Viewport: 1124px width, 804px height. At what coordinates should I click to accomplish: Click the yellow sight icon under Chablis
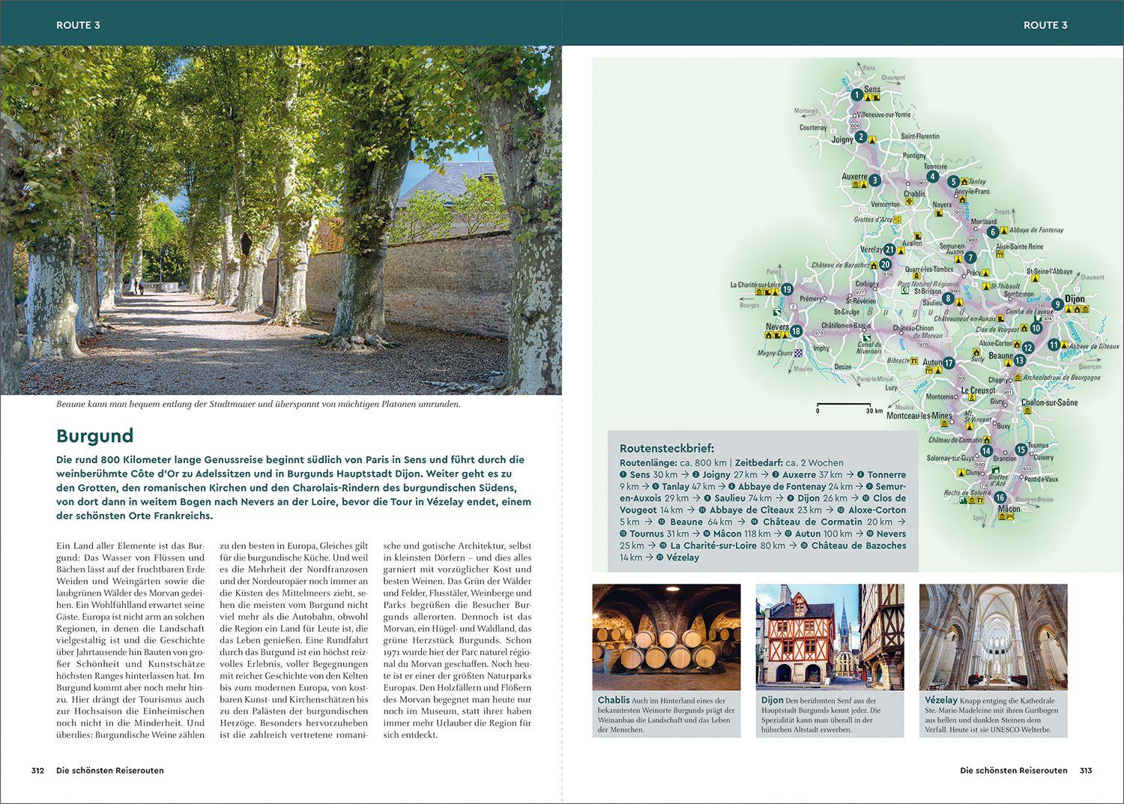pos(909,202)
